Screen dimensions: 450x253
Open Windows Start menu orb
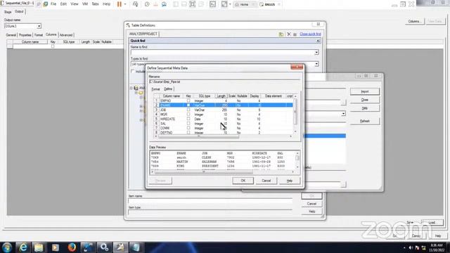click(7, 247)
